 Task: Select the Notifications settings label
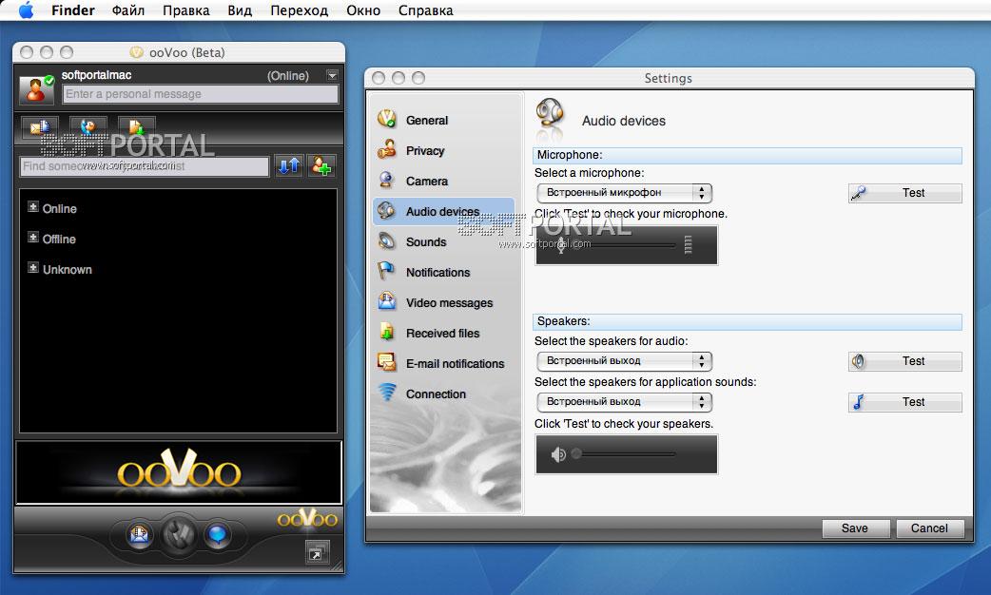[x=438, y=272]
